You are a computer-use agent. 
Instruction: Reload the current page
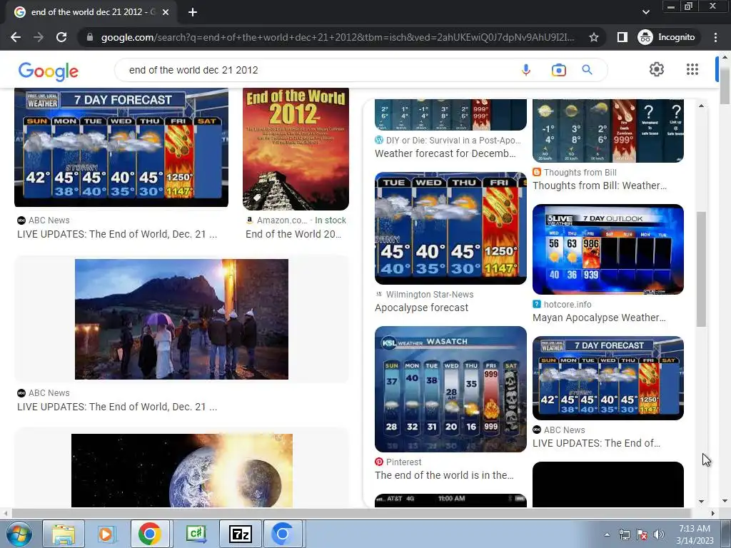tap(61, 37)
